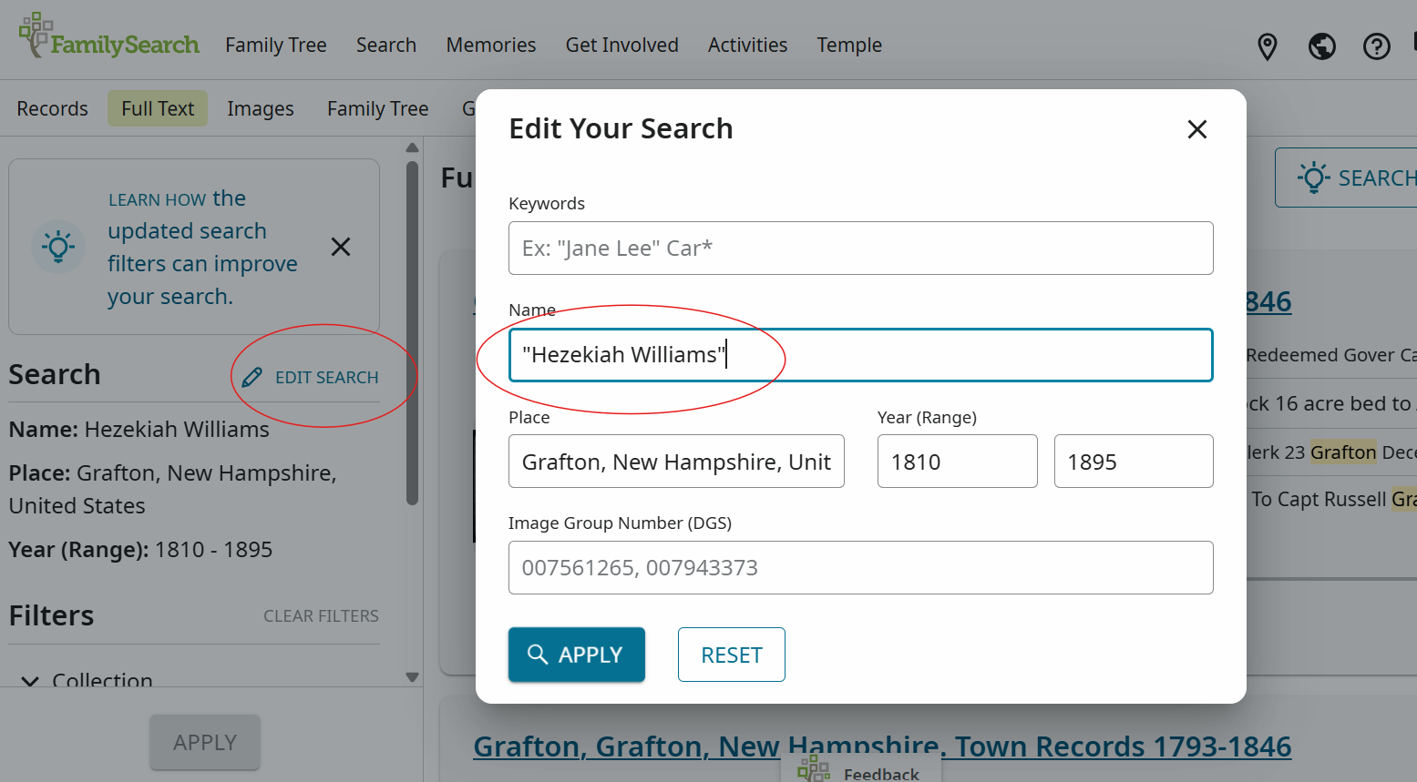Switch to the Records tab
The image size is (1417, 782).
52,107
